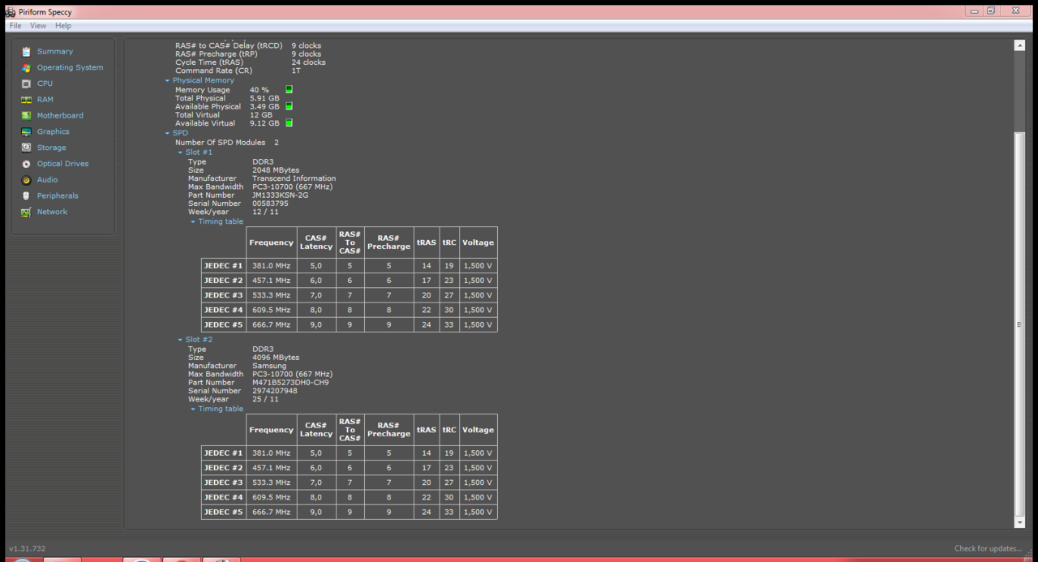Select the RAM sidebar icon
Viewport: 1038px width, 562px height.
(26, 100)
